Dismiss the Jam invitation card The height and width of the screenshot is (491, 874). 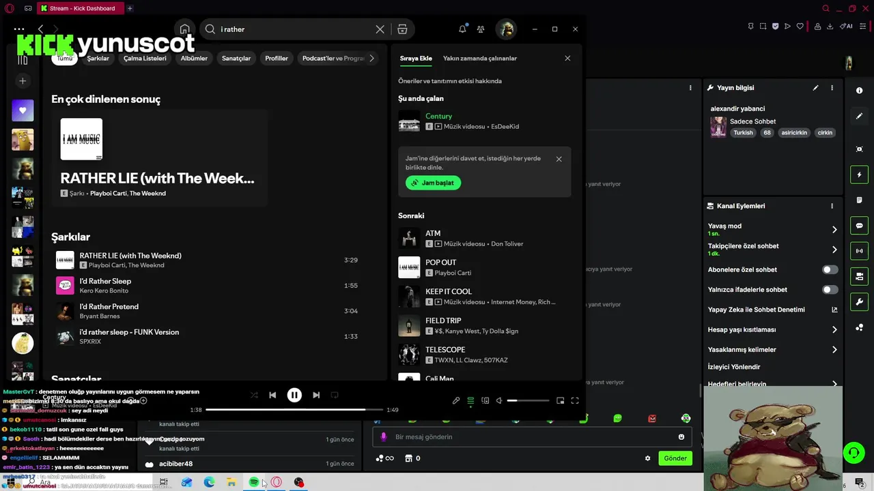[x=559, y=159]
